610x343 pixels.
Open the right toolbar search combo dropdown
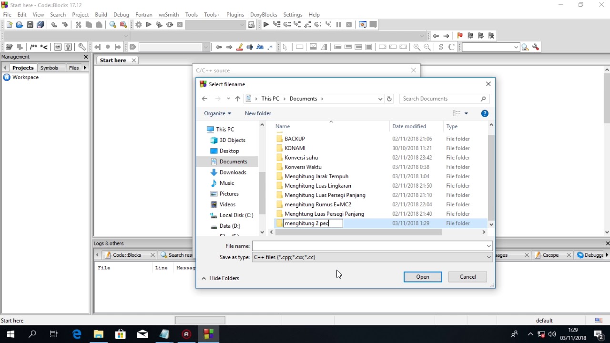[516, 47]
